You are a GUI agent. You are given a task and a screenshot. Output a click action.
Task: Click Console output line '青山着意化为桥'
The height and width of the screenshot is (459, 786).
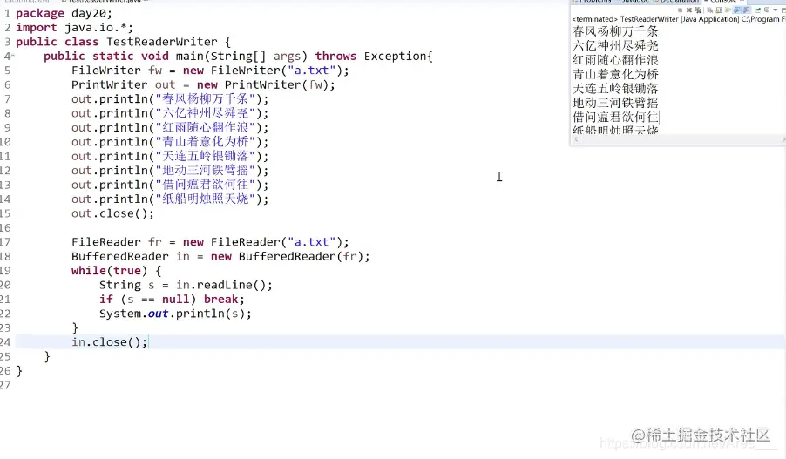click(x=615, y=74)
